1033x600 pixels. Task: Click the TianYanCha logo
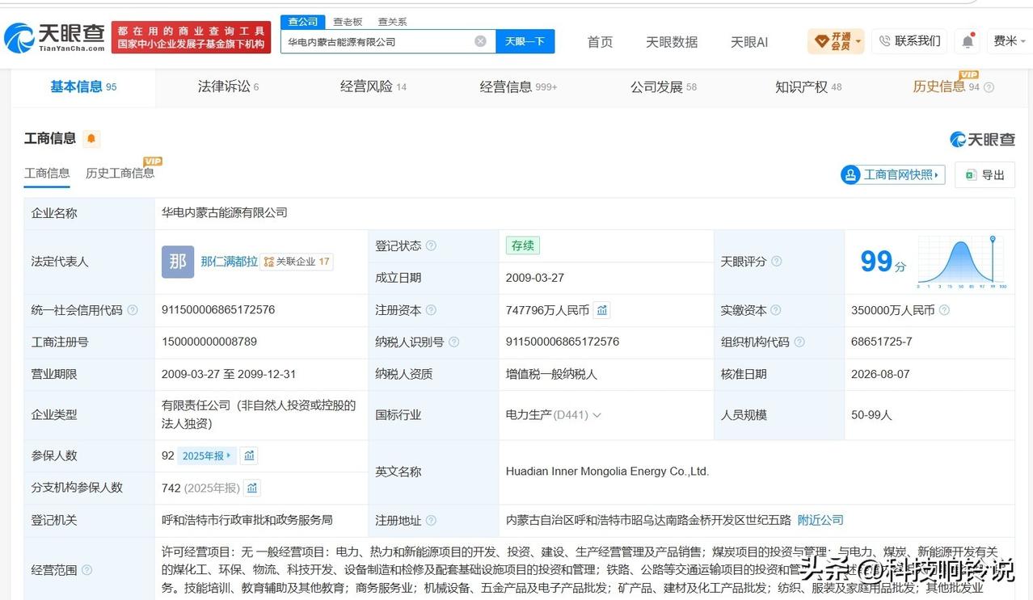[x=55, y=37]
